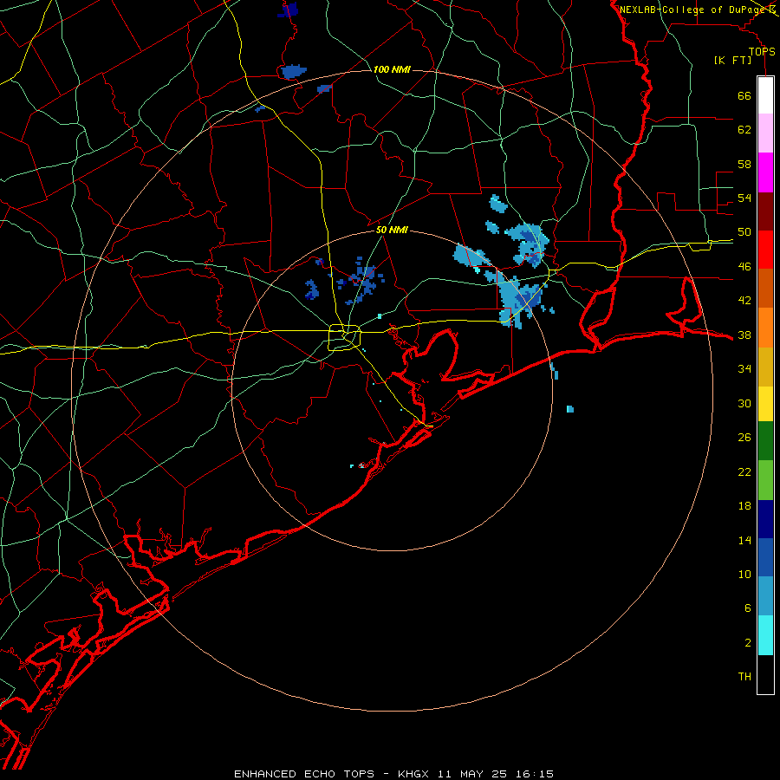Click the navy blue legend swatch
The height and width of the screenshot is (780, 780).
click(x=765, y=519)
